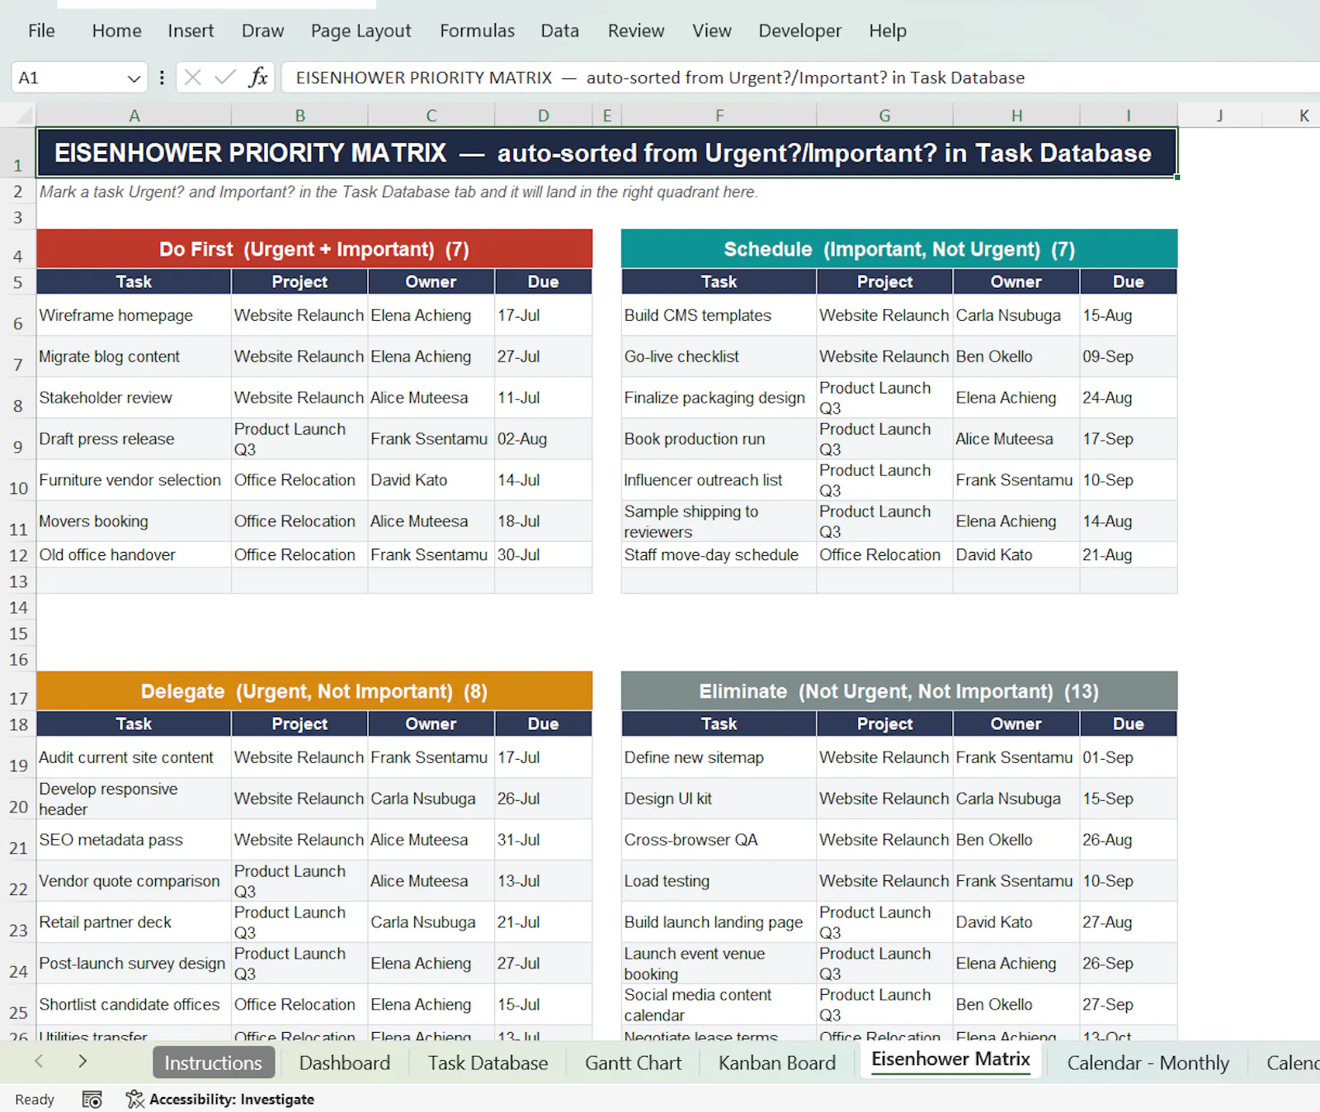The image size is (1320, 1112).
Task: Expand the Name Box dropdown arrow
Action: click(x=134, y=78)
